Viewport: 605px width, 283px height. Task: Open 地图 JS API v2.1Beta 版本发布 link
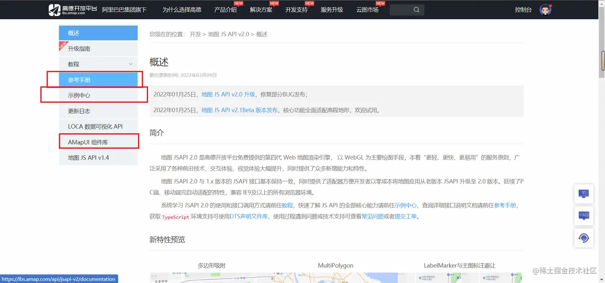coord(239,110)
